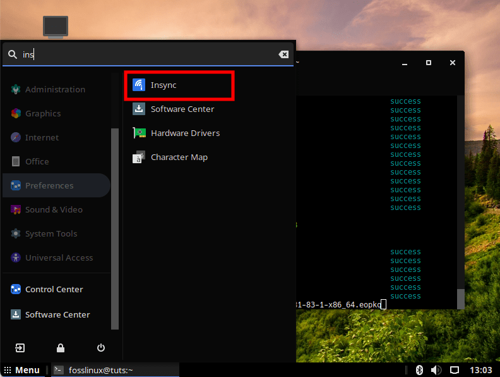Viewport: 500px width, 377px height.
Task: Minimize the terminal window
Action: [405, 63]
